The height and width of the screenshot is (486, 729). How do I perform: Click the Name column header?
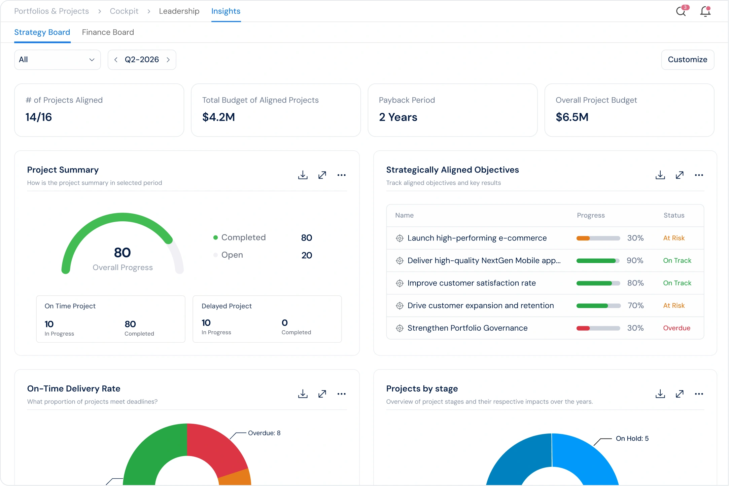point(404,215)
